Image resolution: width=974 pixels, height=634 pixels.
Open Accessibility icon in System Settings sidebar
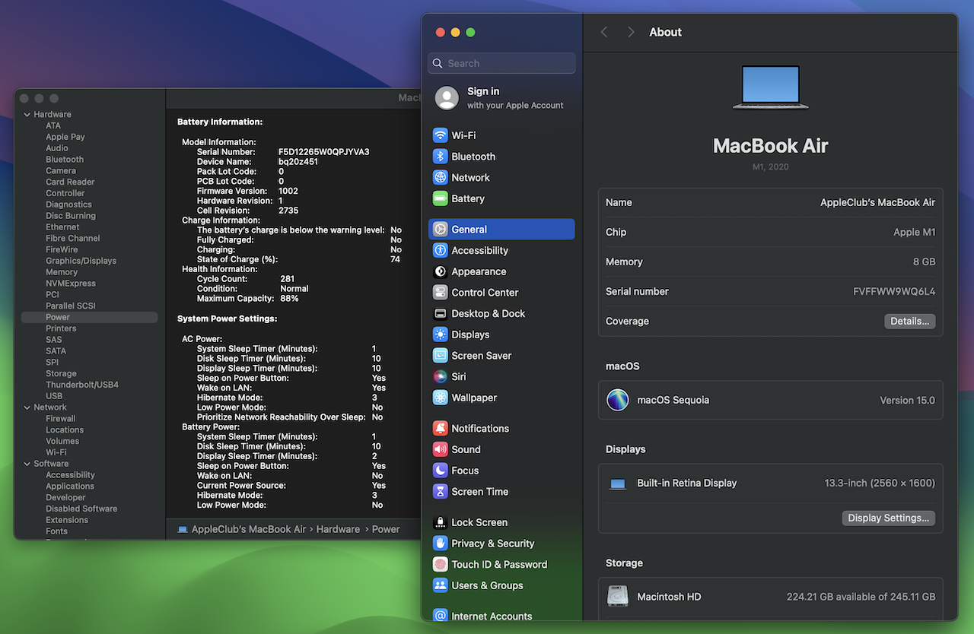click(440, 250)
